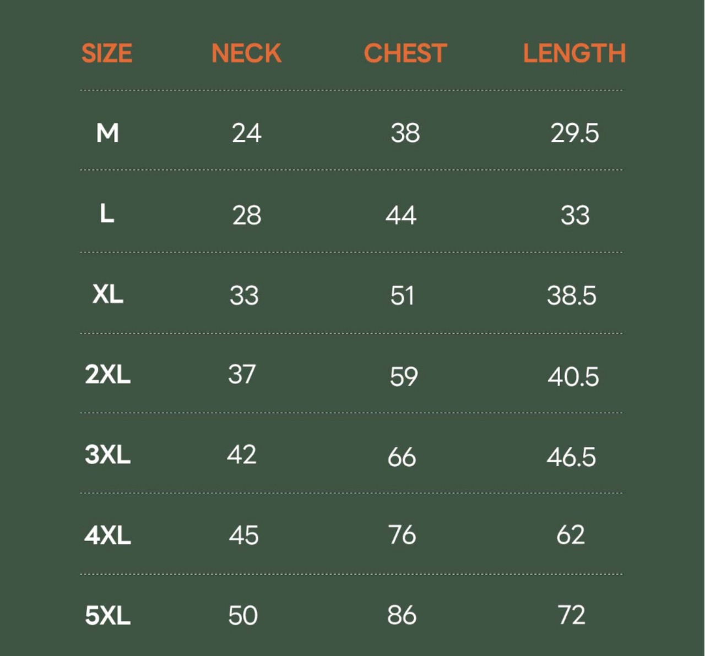Select the 2XL size row label

108,374
